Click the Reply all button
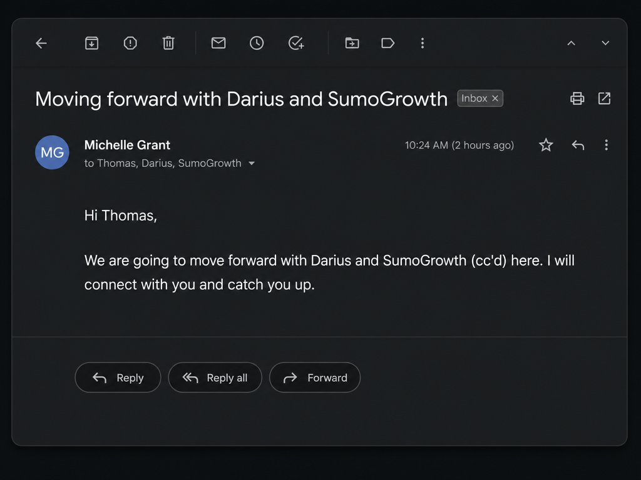641x480 pixels. click(x=215, y=377)
